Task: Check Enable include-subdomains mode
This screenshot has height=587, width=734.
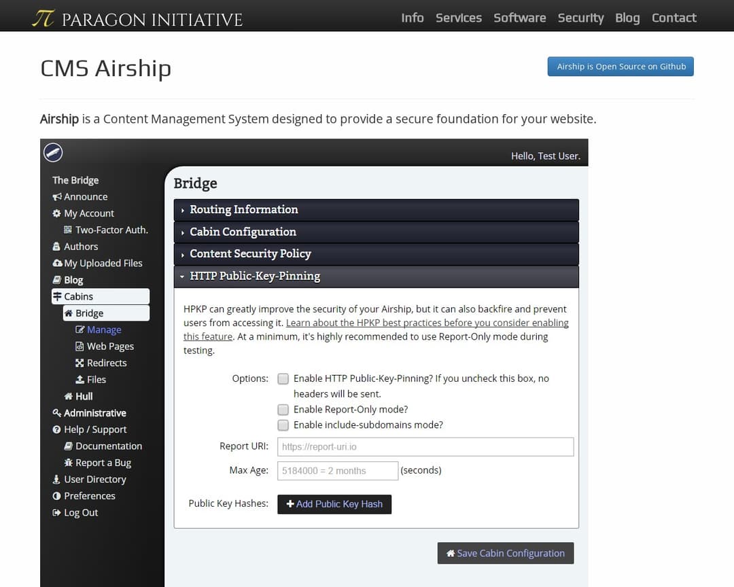Action: point(283,425)
